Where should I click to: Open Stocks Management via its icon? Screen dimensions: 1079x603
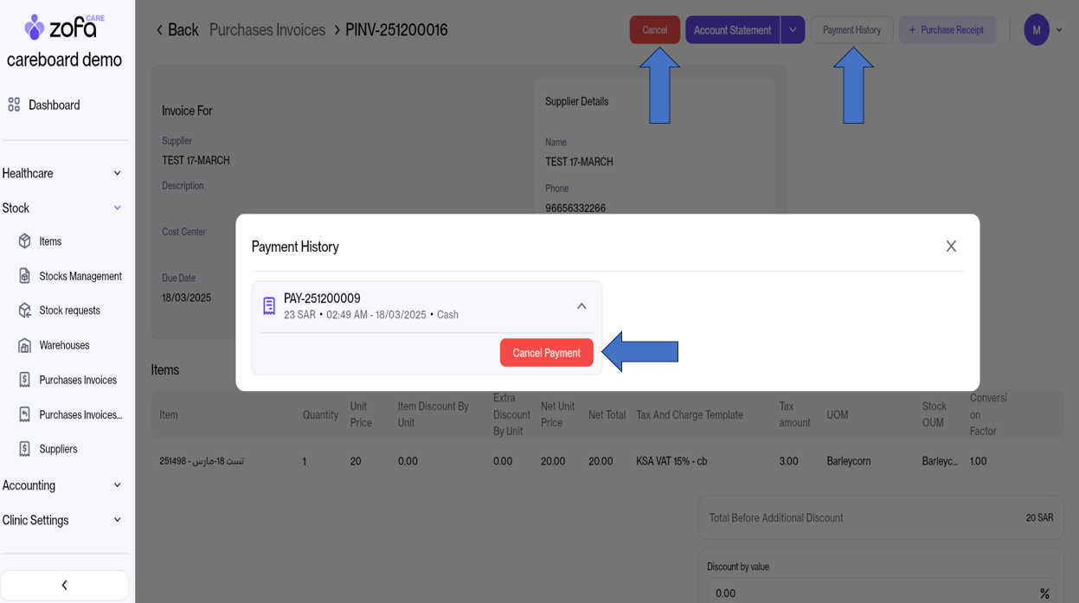tap(24, 276)
